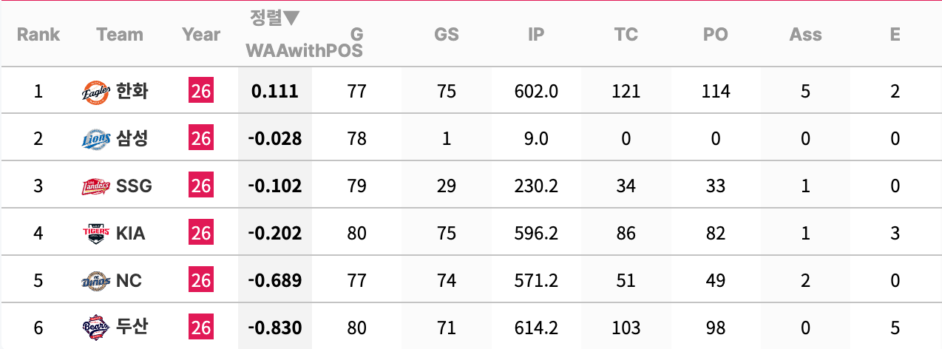Select the 0.111 WAAwithPOS cell

(x=275, y=91)
